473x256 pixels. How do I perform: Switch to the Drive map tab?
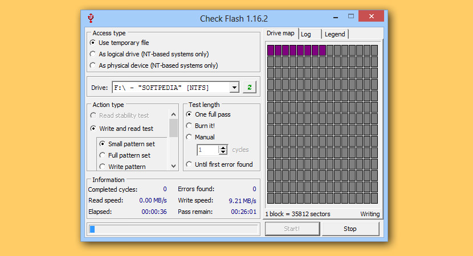(280, 34)
